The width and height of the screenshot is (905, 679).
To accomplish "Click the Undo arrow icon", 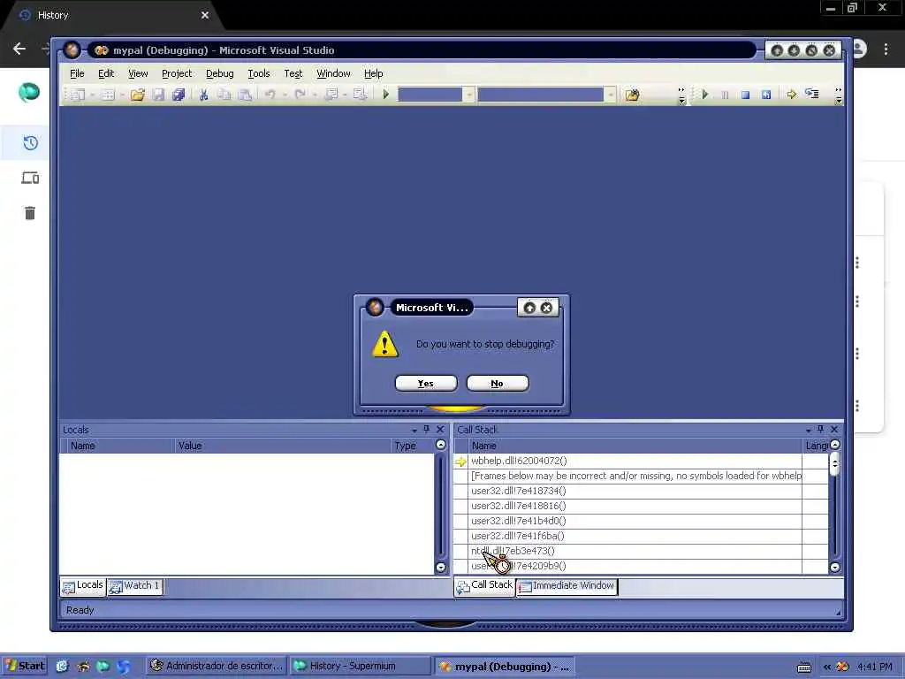I will point(270,95).
